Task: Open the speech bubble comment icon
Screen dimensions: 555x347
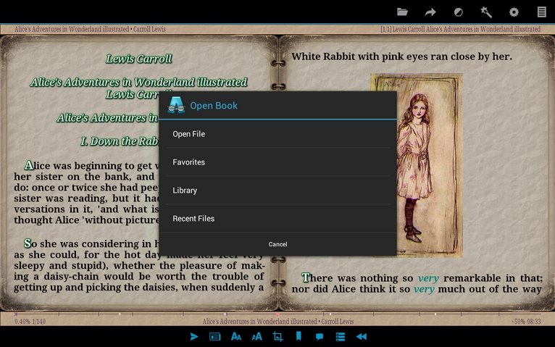Action: point(319,336)
